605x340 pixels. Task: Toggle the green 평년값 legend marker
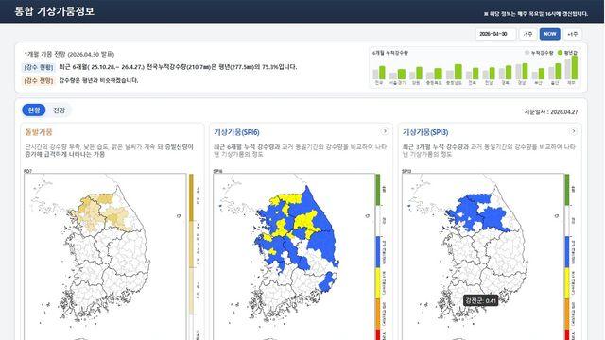point(560,53)
